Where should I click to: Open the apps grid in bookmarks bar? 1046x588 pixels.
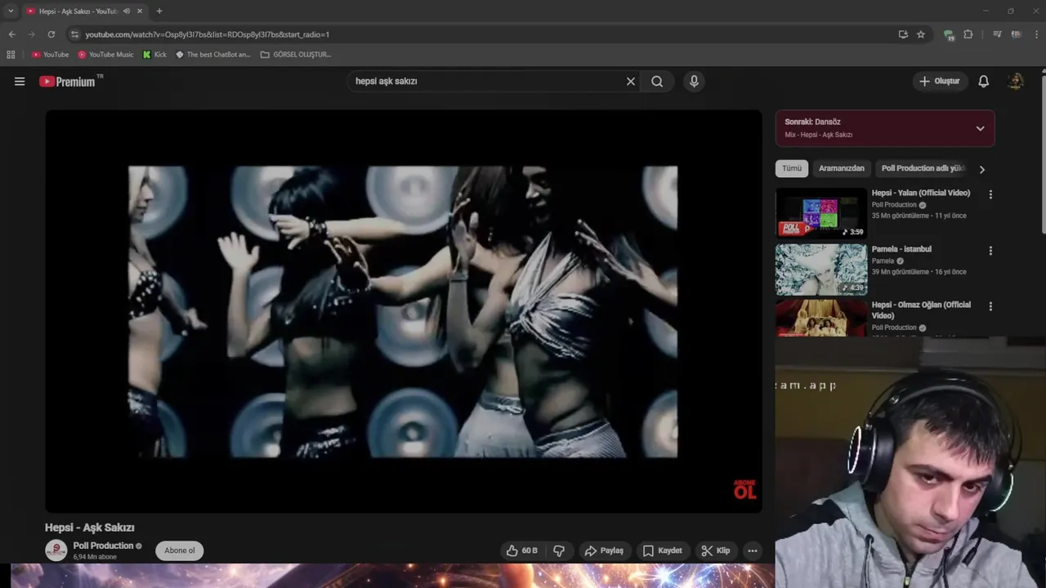11,55
